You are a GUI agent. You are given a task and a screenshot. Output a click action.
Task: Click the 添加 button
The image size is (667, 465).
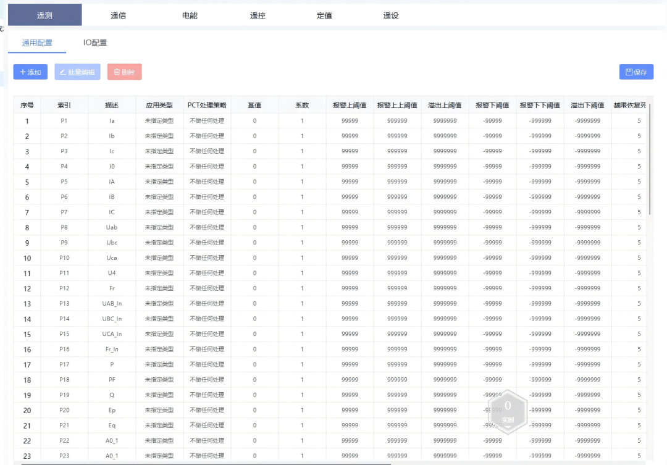click(30, 72)
